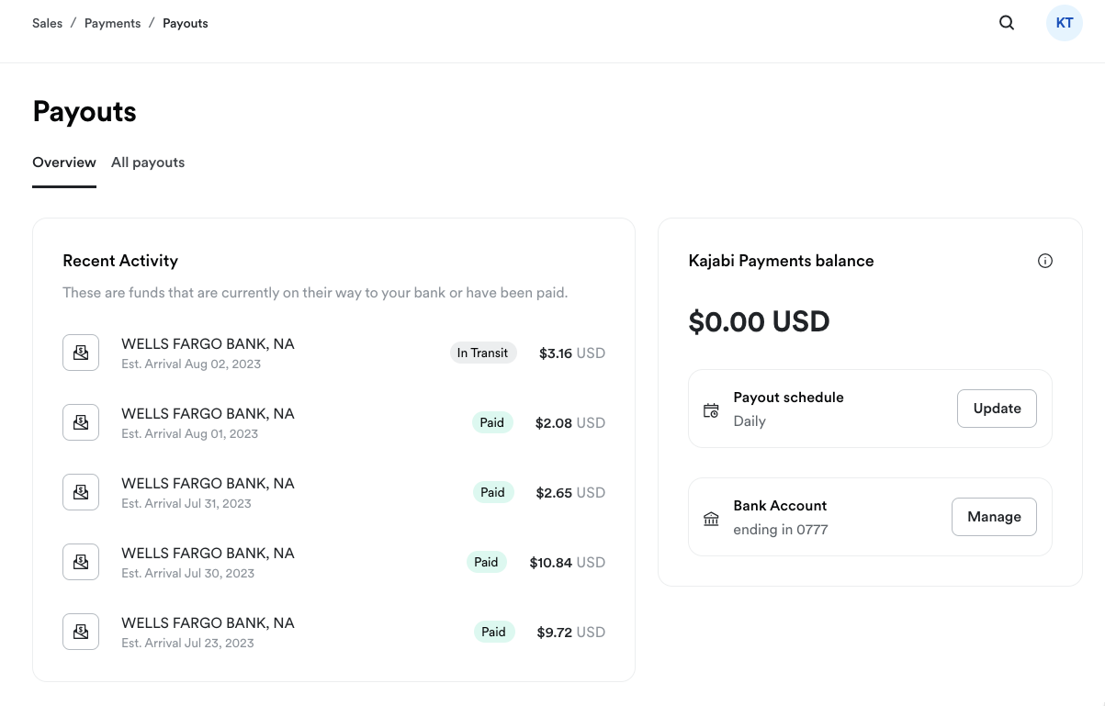Click the Paid badge on $2.08 payout
Screen dimensions: 1105x706
pos(492,422)
